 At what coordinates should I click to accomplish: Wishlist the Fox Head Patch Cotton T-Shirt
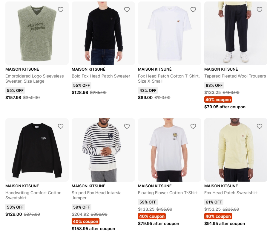(193, 10)
